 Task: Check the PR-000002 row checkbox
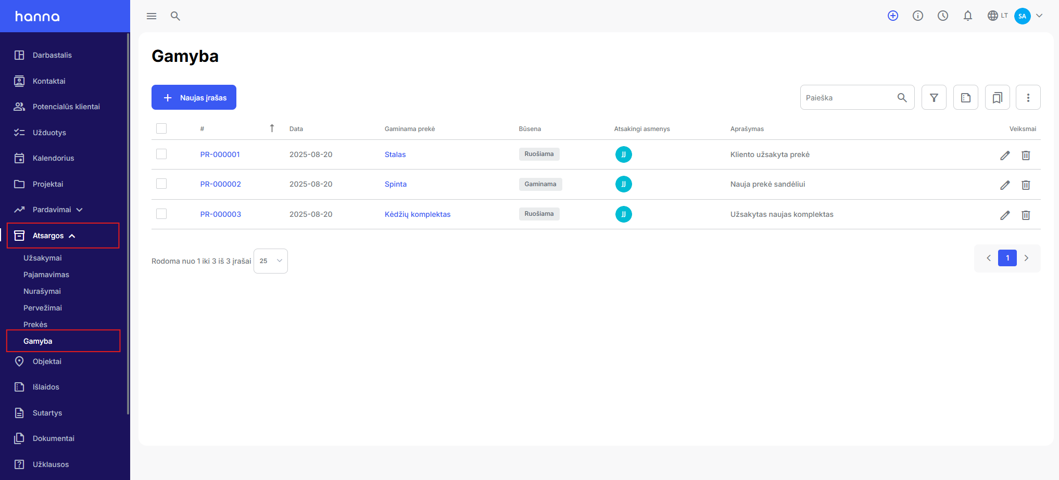(x=161, y=184)
